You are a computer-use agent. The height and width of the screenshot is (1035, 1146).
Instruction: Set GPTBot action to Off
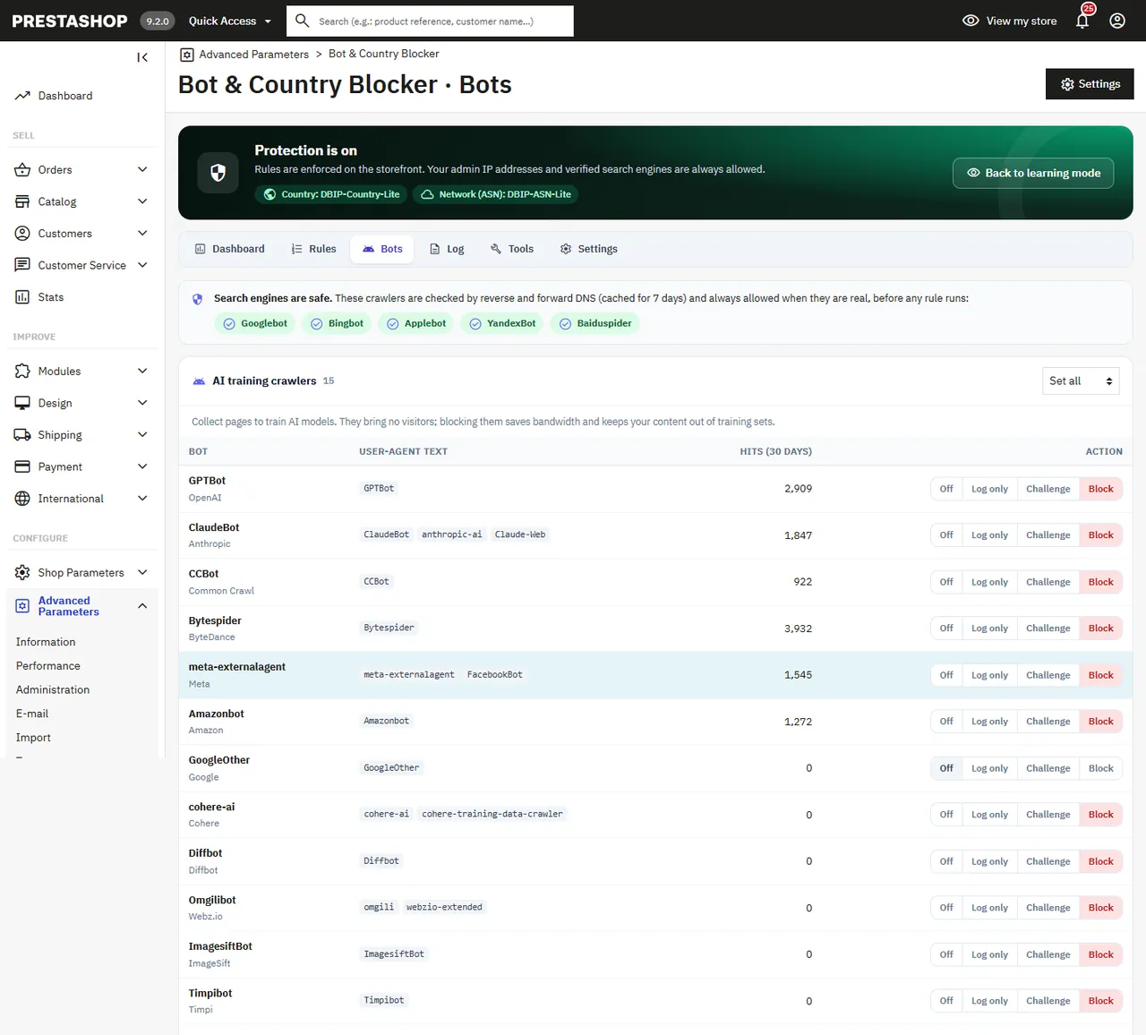(x=946, y=489)
